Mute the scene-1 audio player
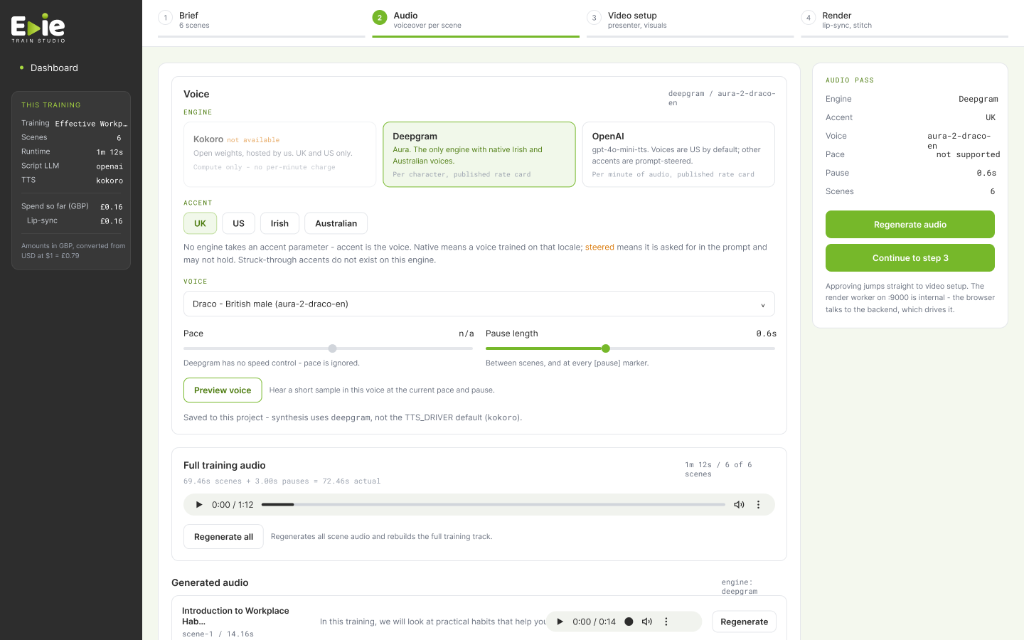Image resolution: width=1024 pixels, height=640 pixels. [x=646, y=622]
